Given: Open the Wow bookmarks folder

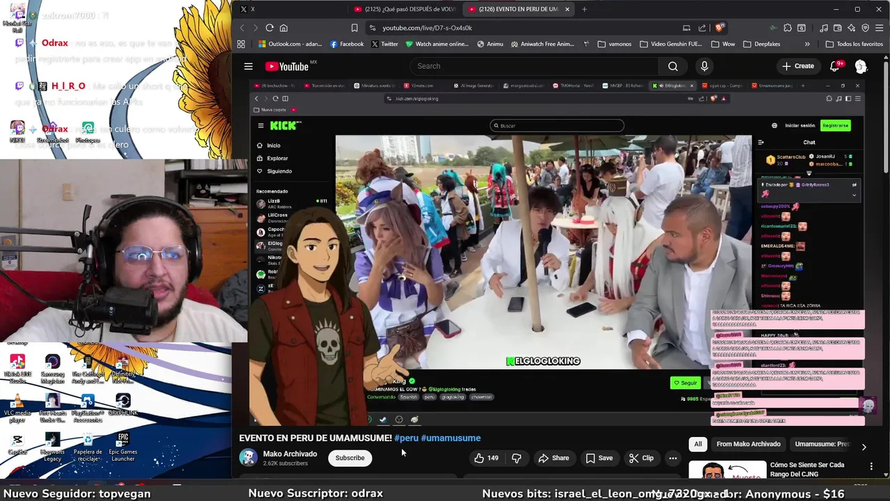Looking at the screenshot, I should tap(723, 44).
